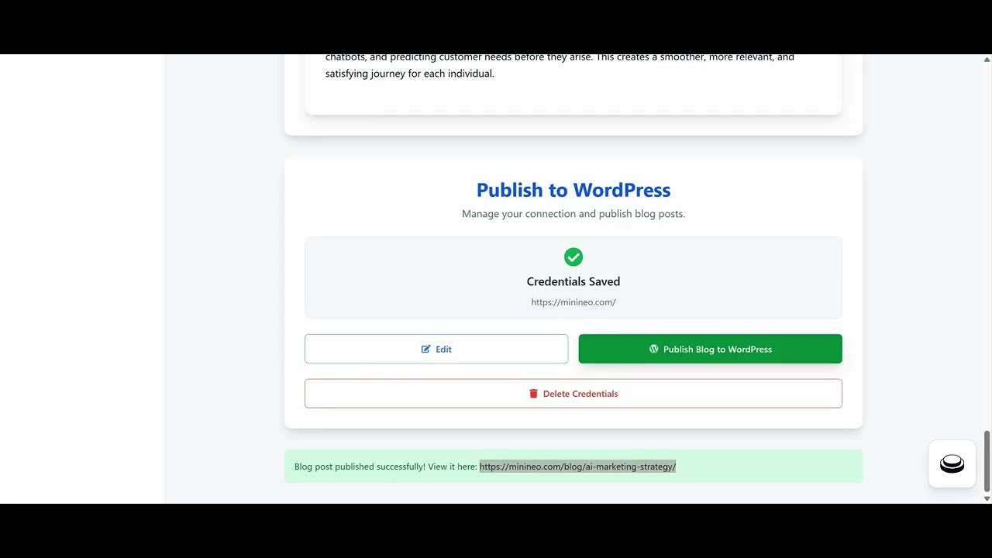This screenshot has width=992, height=558.
Task: Click Delete Credentials button
Action: pos(573,394)
